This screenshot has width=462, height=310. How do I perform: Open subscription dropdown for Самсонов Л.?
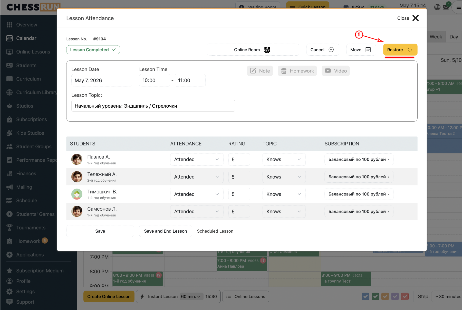coord(359,212)
